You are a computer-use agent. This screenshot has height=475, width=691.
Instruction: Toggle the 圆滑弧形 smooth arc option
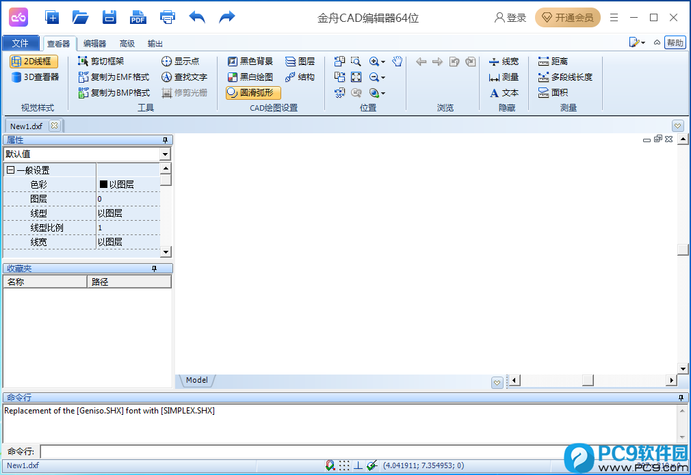(x=253, y=93)
